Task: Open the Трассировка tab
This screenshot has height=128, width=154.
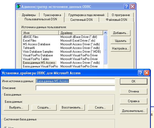Action: click(52, 15)
